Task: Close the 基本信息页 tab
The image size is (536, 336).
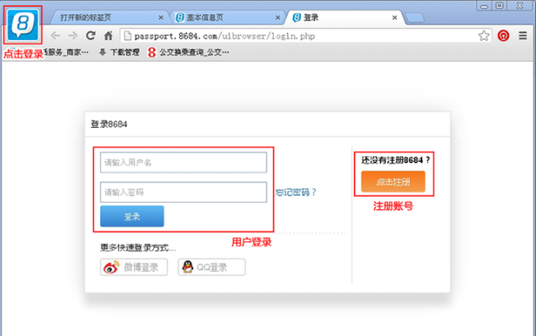Action: point(277,17)
